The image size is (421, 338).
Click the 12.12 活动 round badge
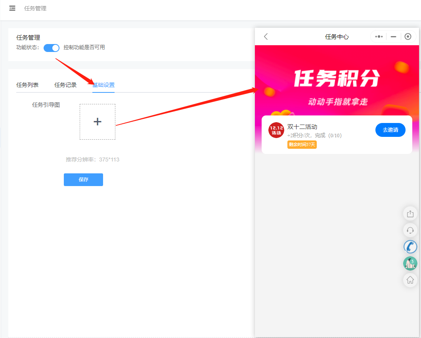pyautogui.click(x=276, y=130)
